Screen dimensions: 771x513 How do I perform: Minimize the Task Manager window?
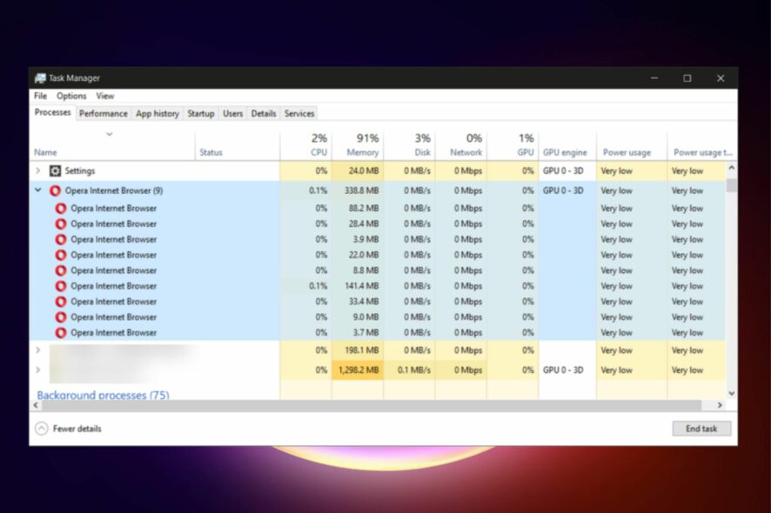click(x=654, y=78)
